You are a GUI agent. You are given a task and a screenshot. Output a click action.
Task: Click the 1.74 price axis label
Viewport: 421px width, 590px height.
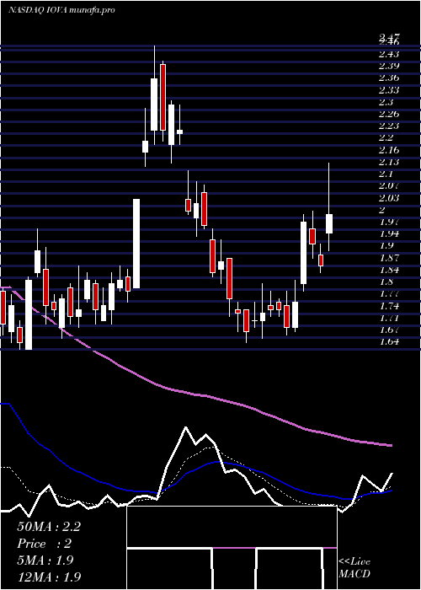click(389, 306)
